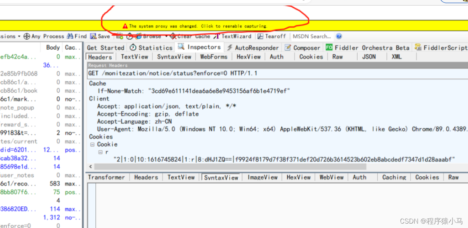468x228 pixels.
Task: Select the request SyntaxView inspector tab
Action: pyautogui.click(x=174, y=57)
